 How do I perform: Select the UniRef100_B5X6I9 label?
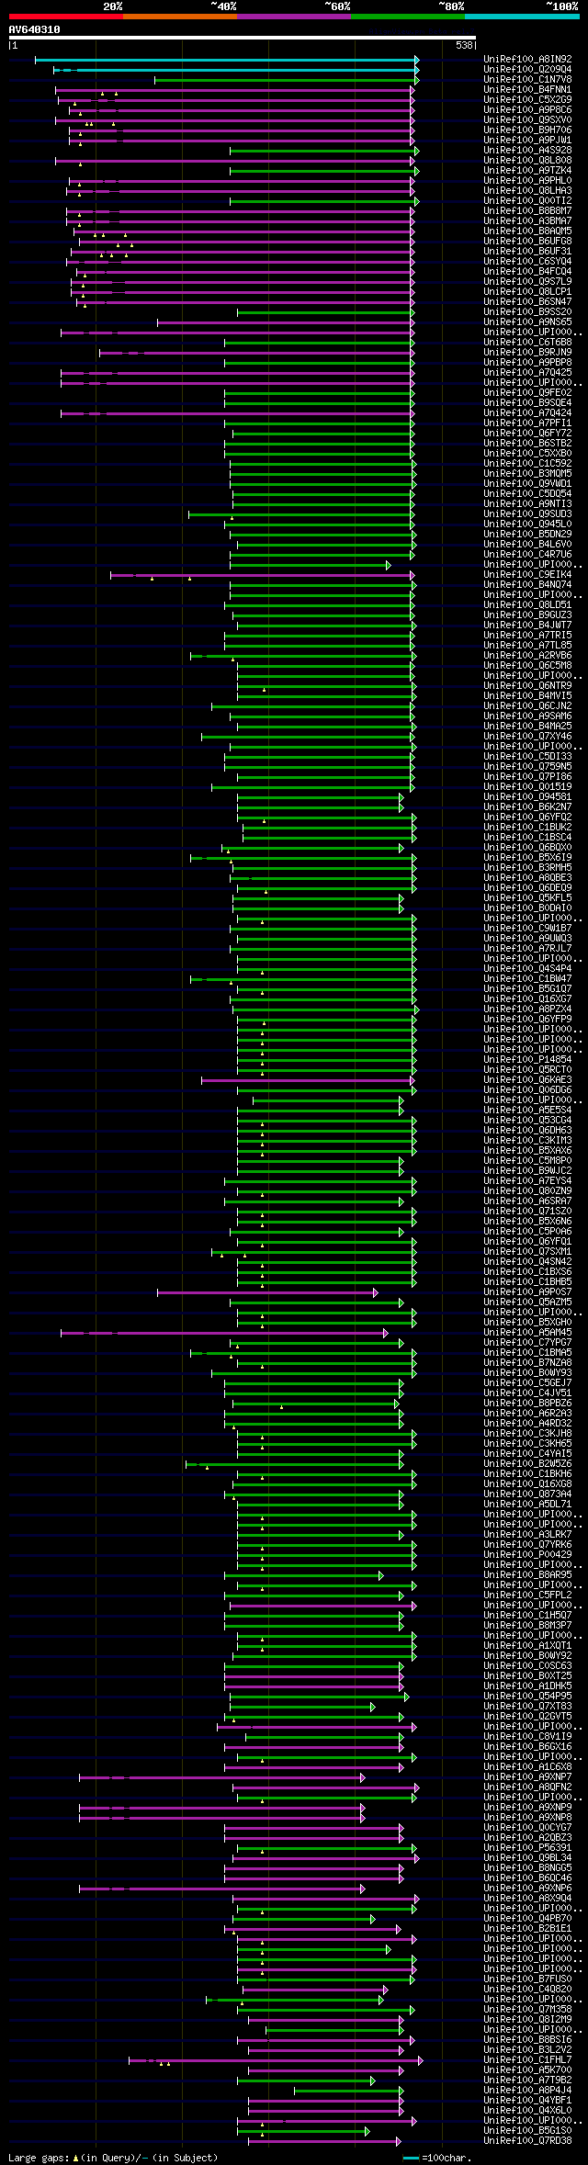[x=527, y=858]
